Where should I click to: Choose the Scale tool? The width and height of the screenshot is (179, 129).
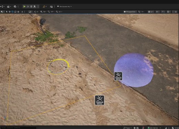pyautogui.click(x=15, y=12)
